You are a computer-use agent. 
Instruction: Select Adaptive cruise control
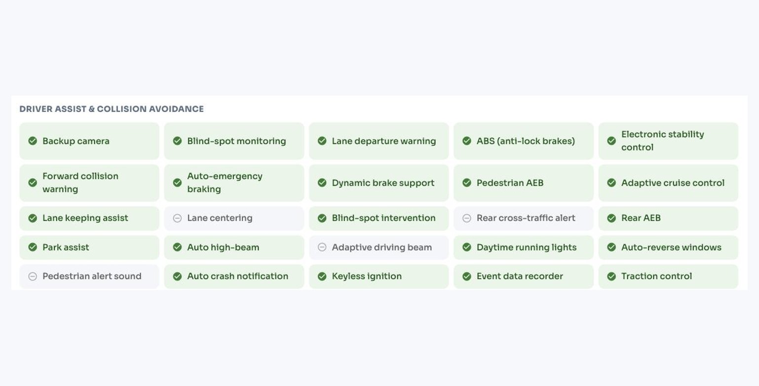pos(668,183)
